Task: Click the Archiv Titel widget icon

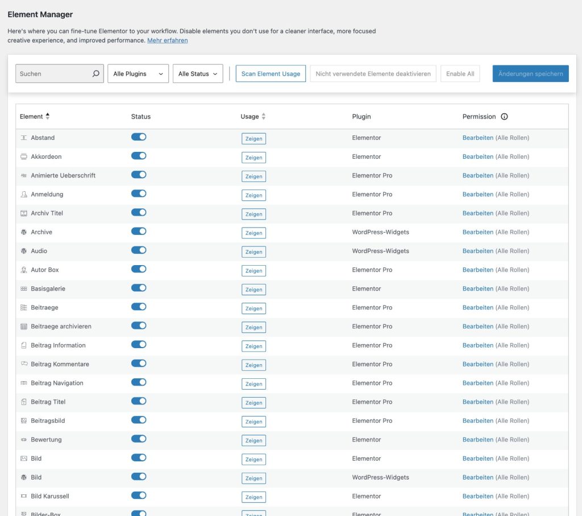Action: [24, 213]
